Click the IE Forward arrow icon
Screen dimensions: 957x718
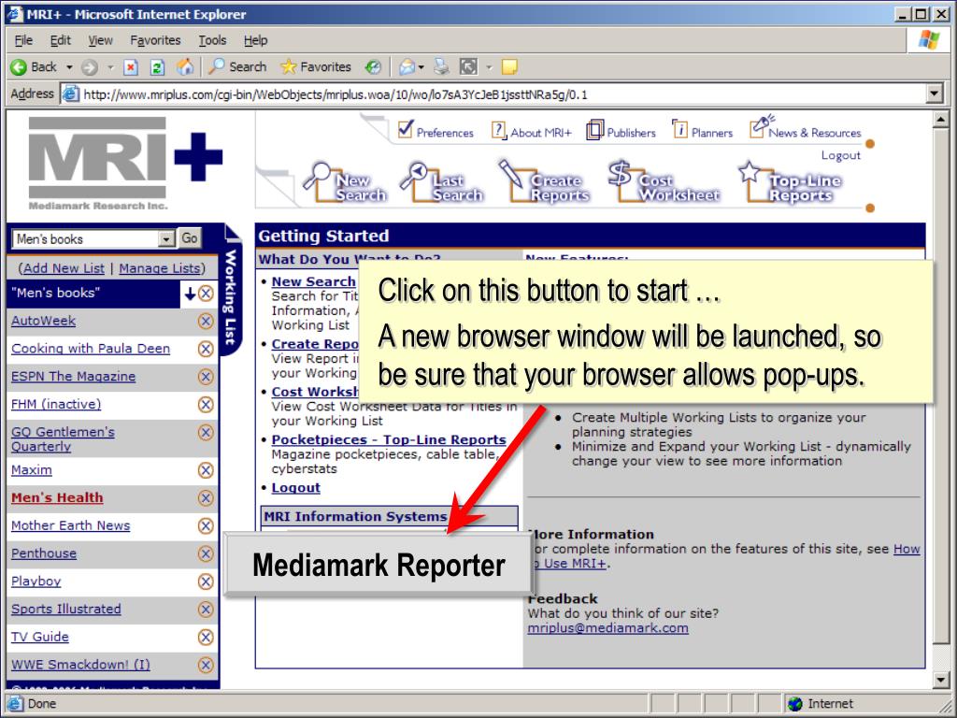point(90,67)
